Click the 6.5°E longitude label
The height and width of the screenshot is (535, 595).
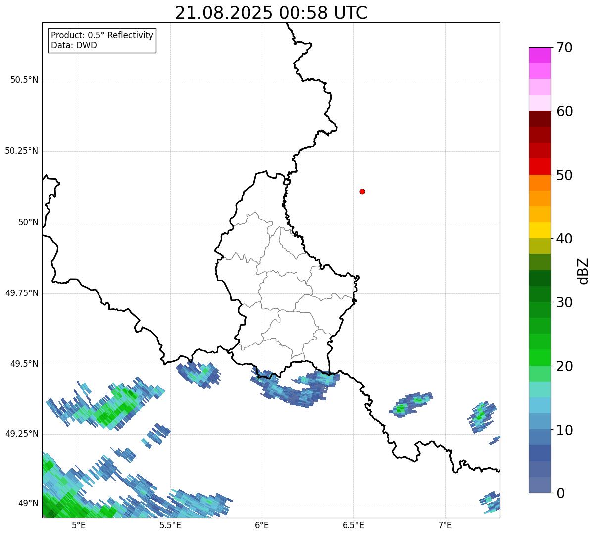point(353,525)
